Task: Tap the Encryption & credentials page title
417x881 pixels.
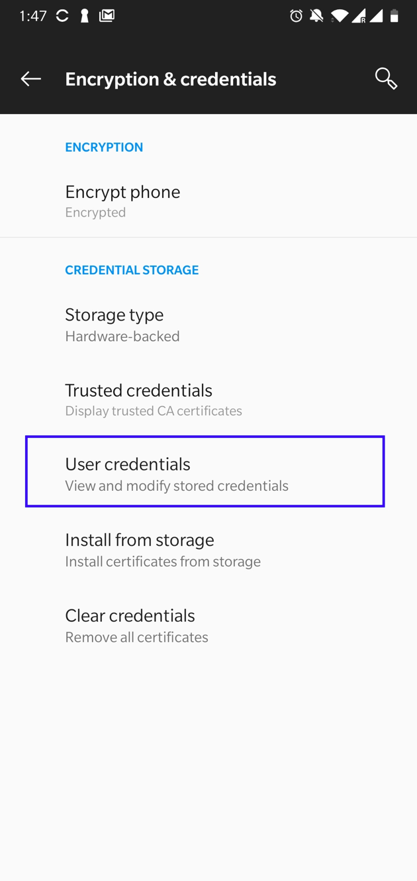Action: pos(171,79)
